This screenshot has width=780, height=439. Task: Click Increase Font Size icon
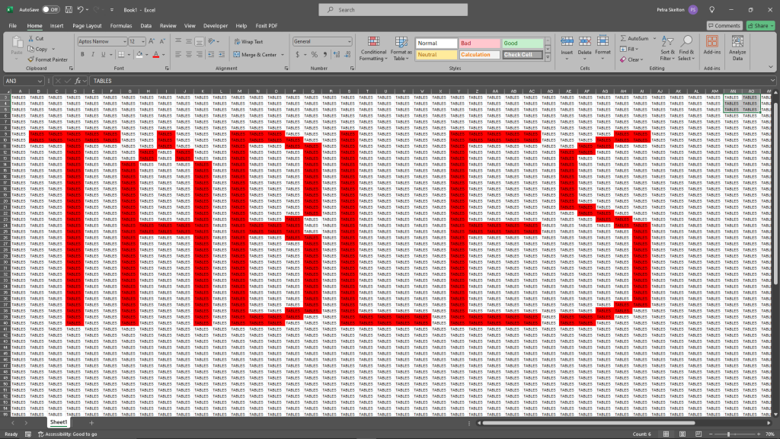(152, 42)
